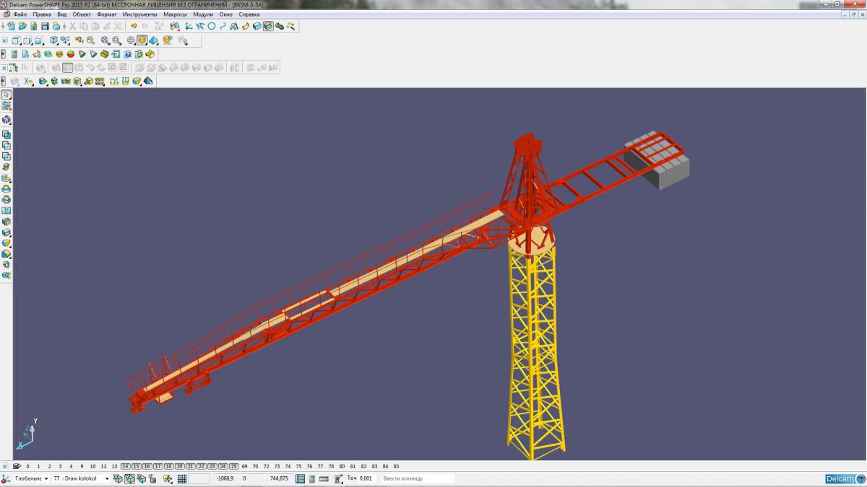Screen dimensions: 867x487
Task: Click the grid icon in status bar
Action: 182,478
